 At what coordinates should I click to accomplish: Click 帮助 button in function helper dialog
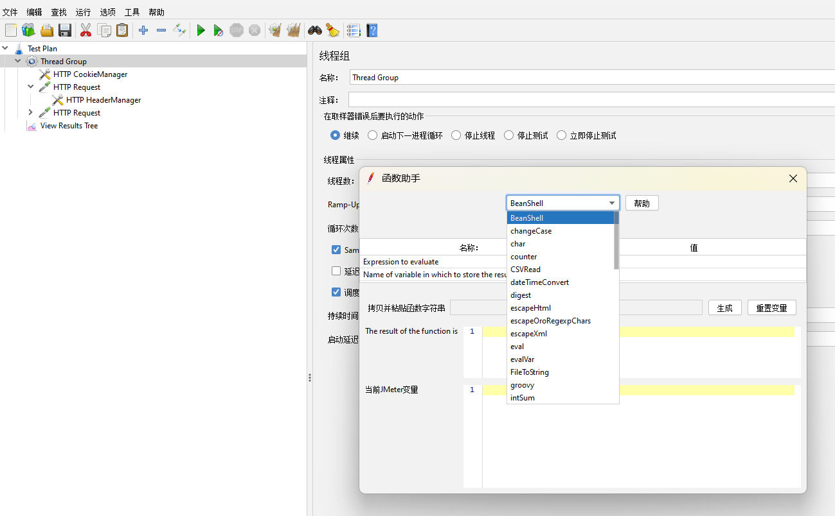click(x=642, y=203)
